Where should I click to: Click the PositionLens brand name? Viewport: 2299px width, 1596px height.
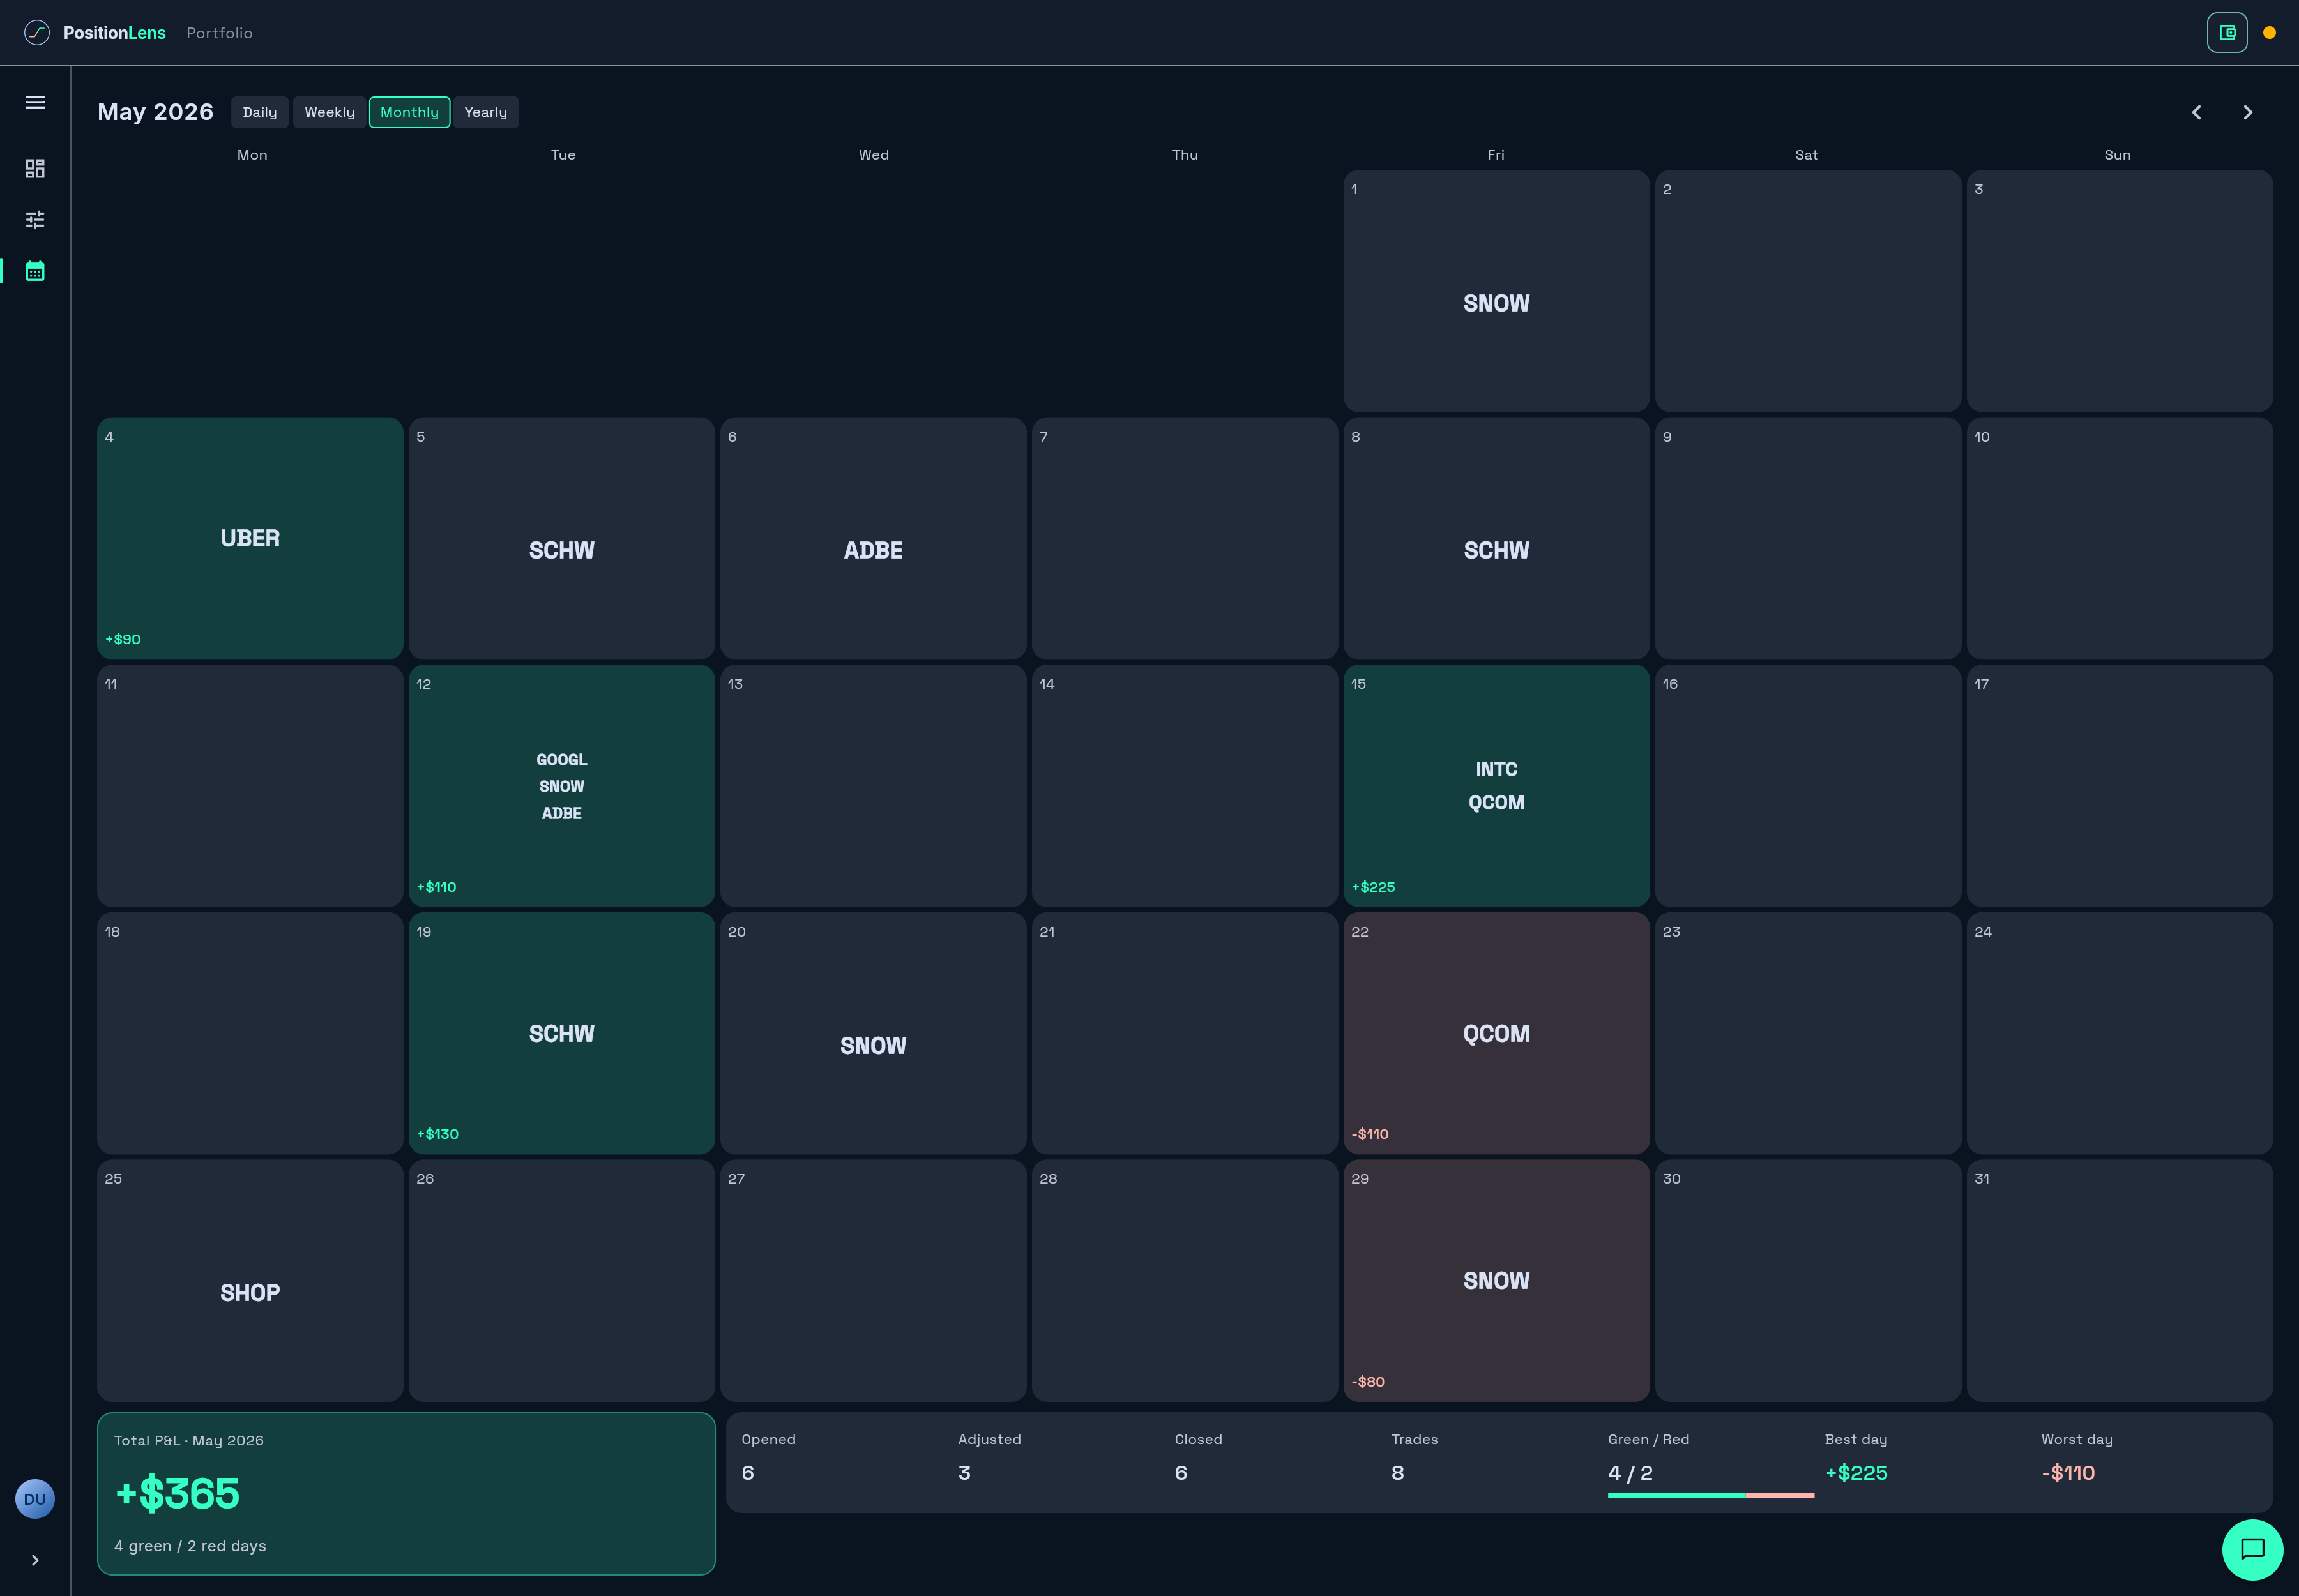pyautogui.click(x=114, y=33)
